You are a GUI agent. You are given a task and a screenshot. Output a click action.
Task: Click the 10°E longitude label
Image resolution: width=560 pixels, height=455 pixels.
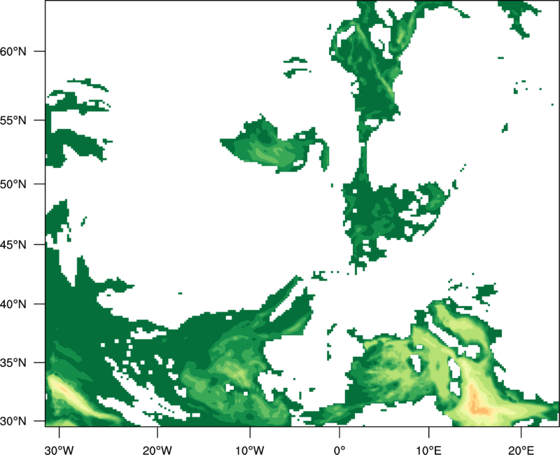[x=428, y=450]
